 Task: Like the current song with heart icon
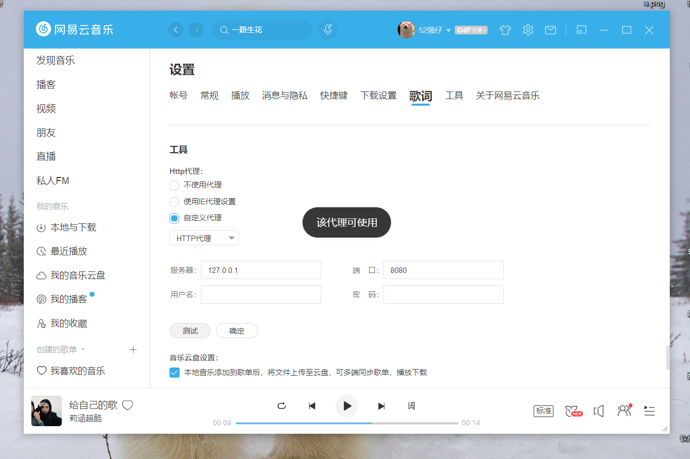point(127,405)
